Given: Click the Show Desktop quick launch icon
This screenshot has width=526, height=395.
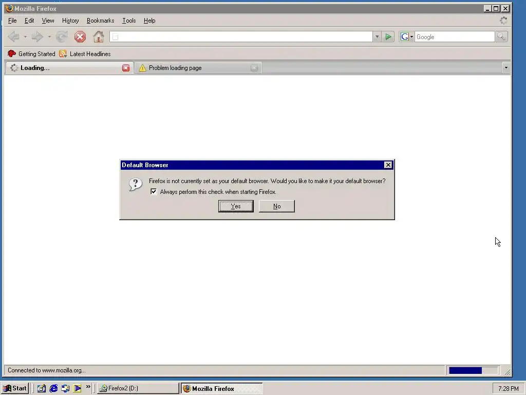Looking at the screenshot, I should click(x=41, y=388).
